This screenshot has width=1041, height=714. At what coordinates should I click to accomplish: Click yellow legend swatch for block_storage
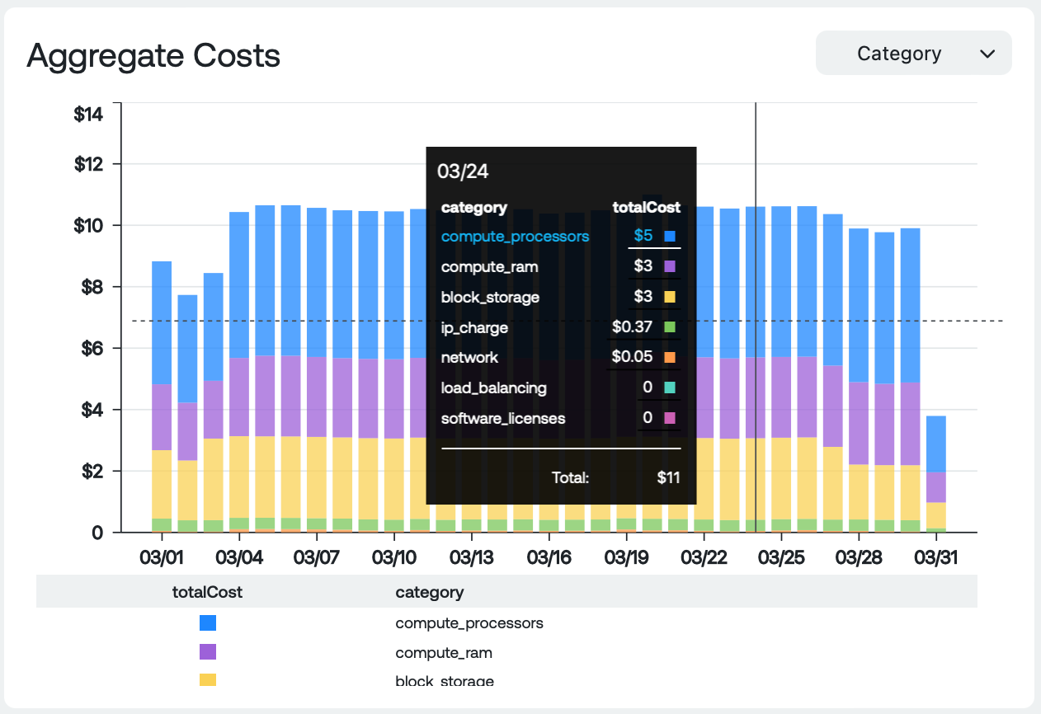coord(208,680)
